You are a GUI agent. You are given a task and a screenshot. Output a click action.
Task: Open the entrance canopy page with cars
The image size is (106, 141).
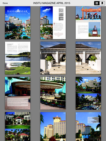tap(18, 93)
